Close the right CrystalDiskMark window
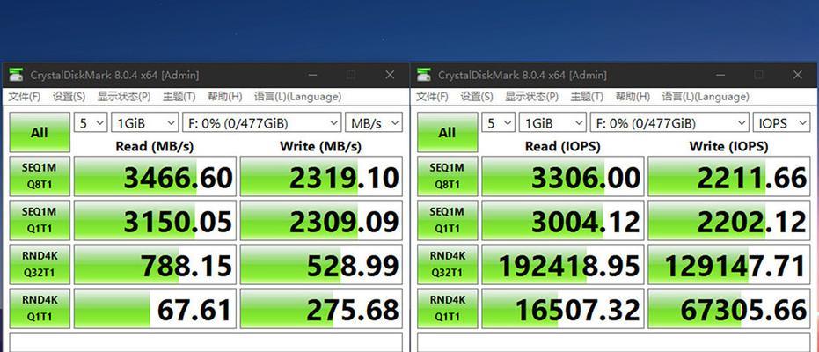This screenshot has height=352, width=819. point(798,75)
